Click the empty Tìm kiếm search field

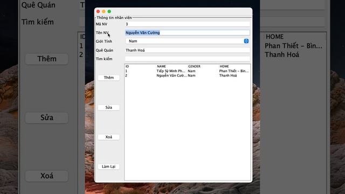[188, 59]
